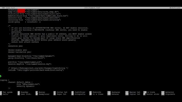Screen dimensions: 182x102
Task: Place cursor on the secroots-file line
Action: (x=34, y=18)
